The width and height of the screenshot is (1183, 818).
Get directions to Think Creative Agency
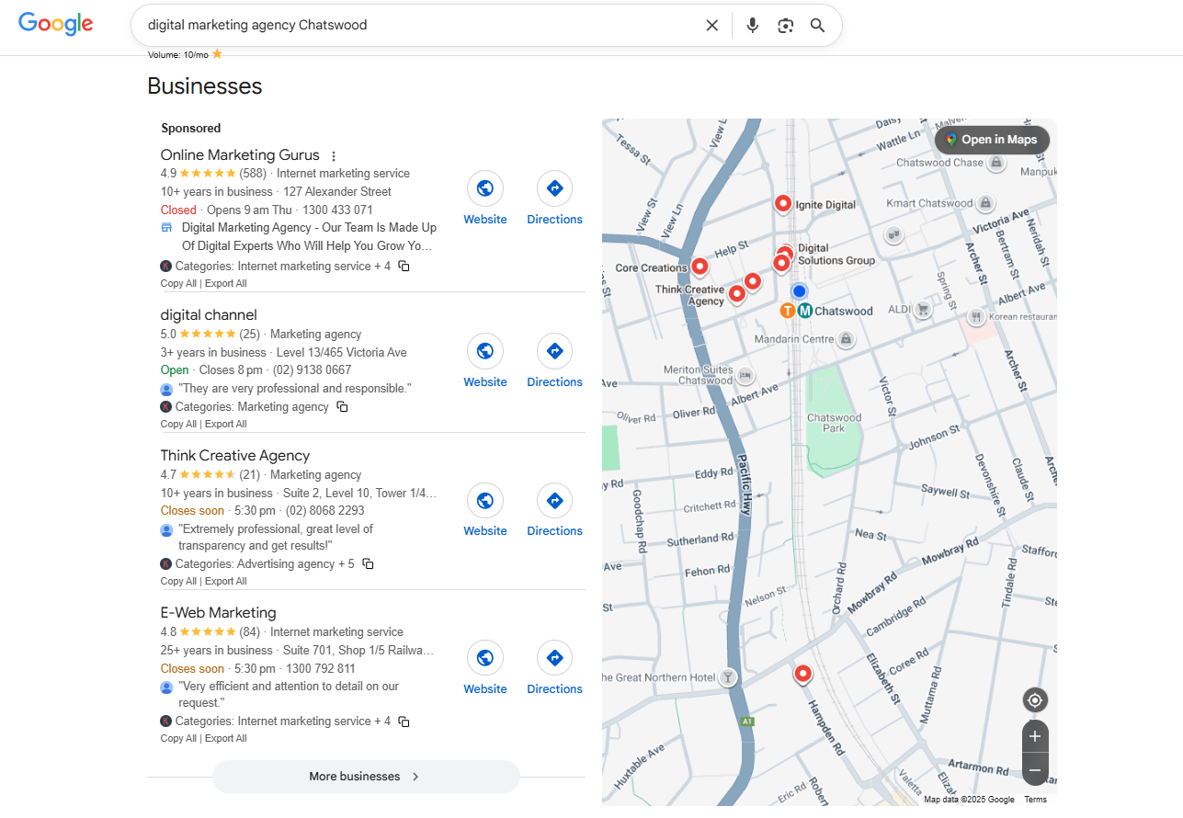pyautogui.click(x=554, y=501)
